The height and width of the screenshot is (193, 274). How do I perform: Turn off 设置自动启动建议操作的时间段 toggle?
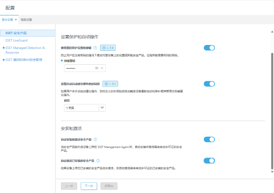pos(209,84)
